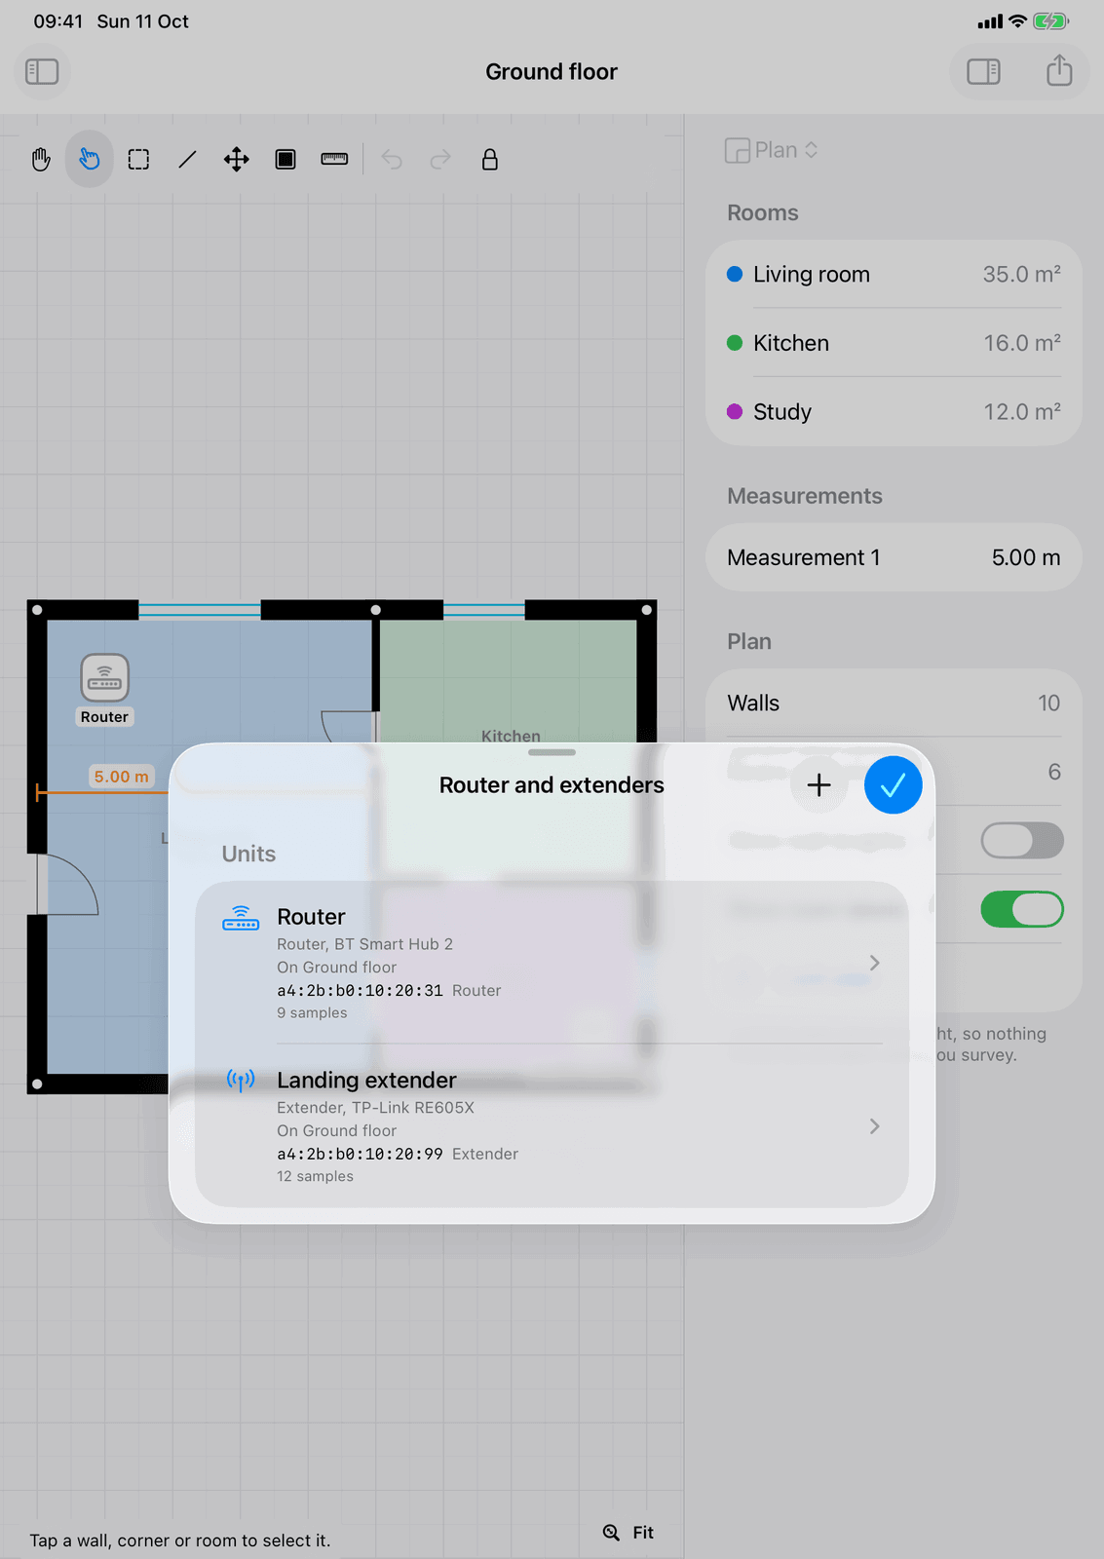1104x1559 pixels.
Task: Confirm with the blue checkmark button
Action: pos(893,784)
